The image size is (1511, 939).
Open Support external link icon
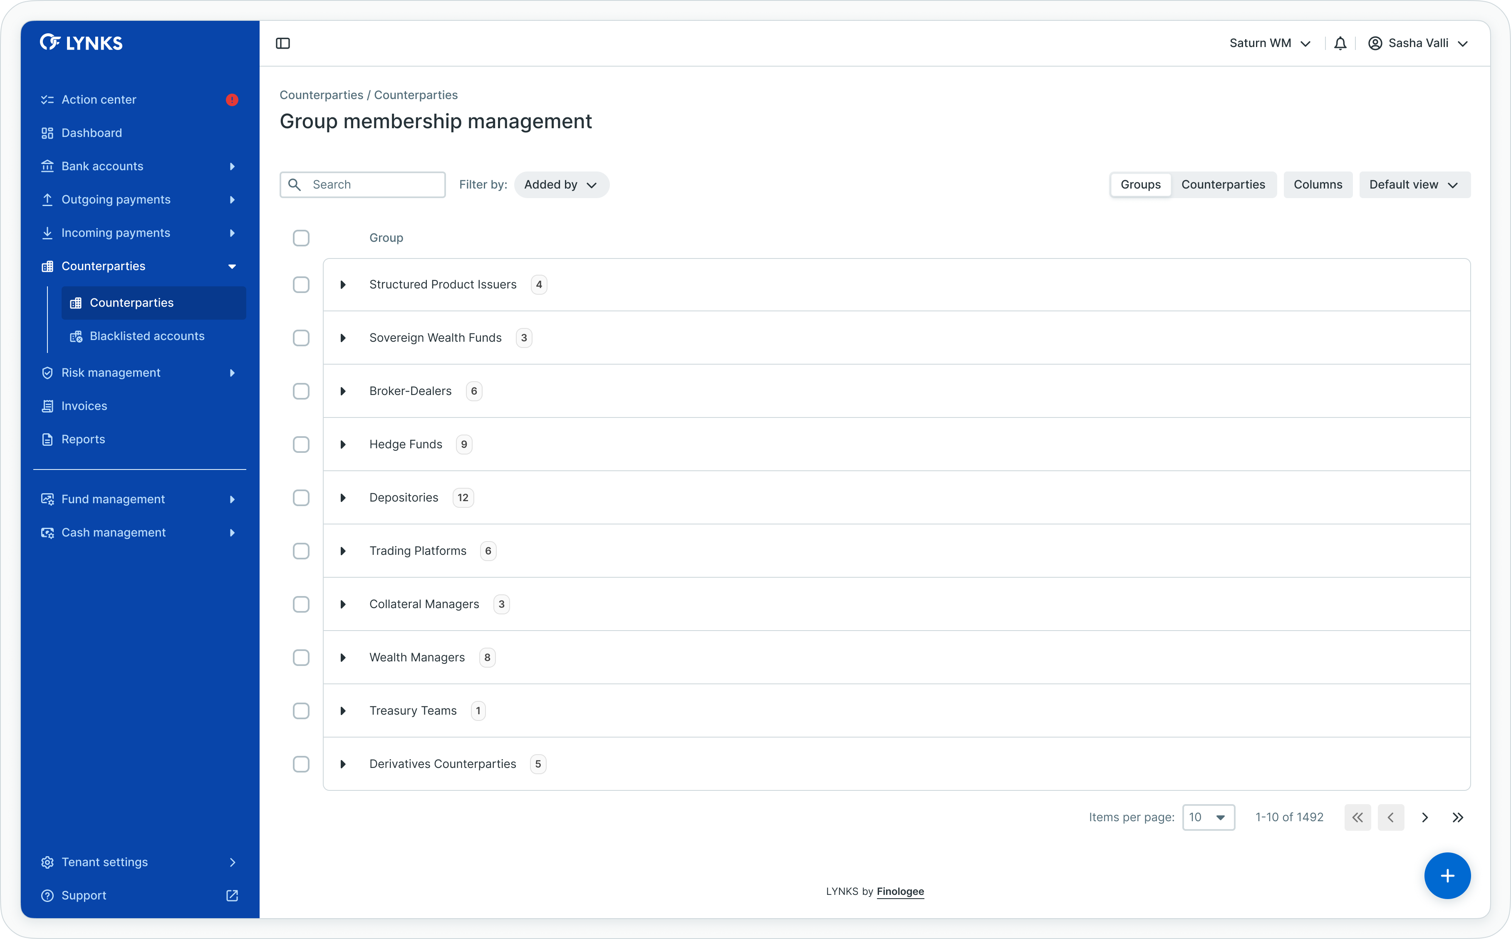(232, 896)
